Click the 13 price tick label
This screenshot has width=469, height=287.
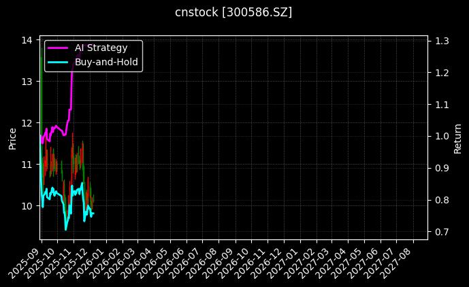pyautogui.click(x=27, y=82)
